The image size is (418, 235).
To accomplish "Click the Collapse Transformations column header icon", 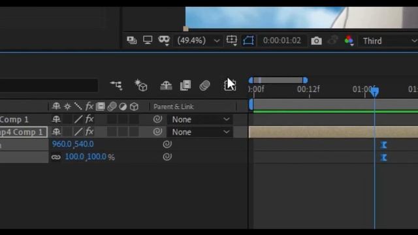I will pos(67,106).
